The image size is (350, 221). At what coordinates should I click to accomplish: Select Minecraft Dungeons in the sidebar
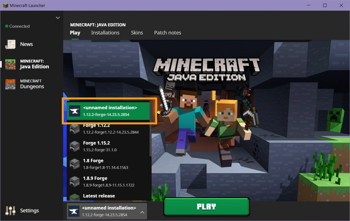click(32, 84)
